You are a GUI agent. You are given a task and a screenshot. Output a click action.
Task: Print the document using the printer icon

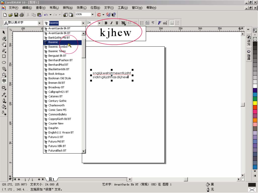[x=22, y=15]
